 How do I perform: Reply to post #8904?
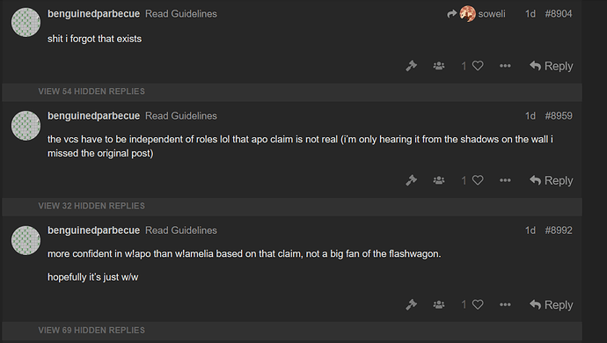(x=552, y=66)
